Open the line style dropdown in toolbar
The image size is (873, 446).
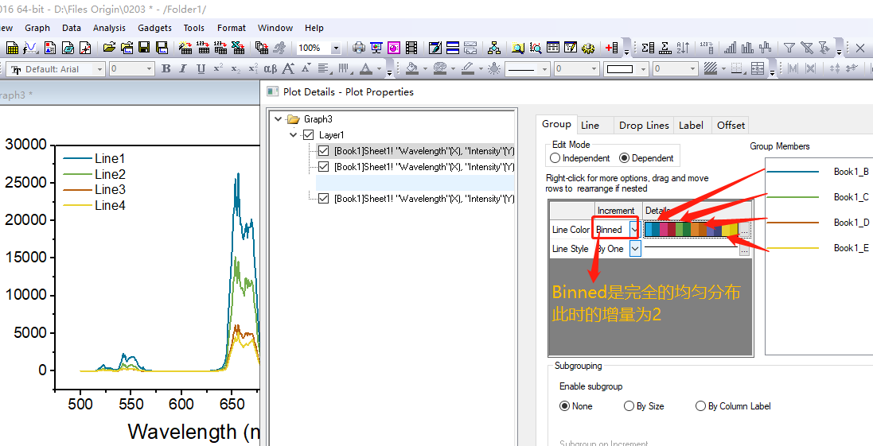click(544, 69)
